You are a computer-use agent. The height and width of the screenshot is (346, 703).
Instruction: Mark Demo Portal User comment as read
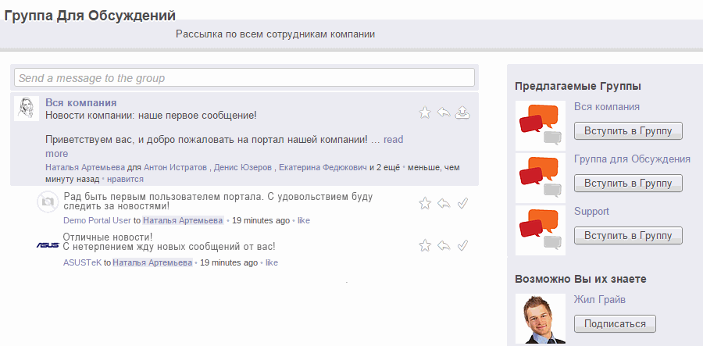(x=462, y=204)
